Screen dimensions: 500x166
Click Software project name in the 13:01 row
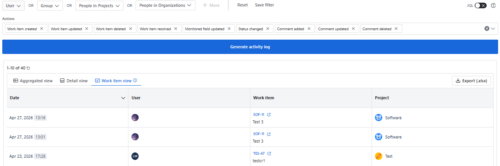click(x=393, y=137)
